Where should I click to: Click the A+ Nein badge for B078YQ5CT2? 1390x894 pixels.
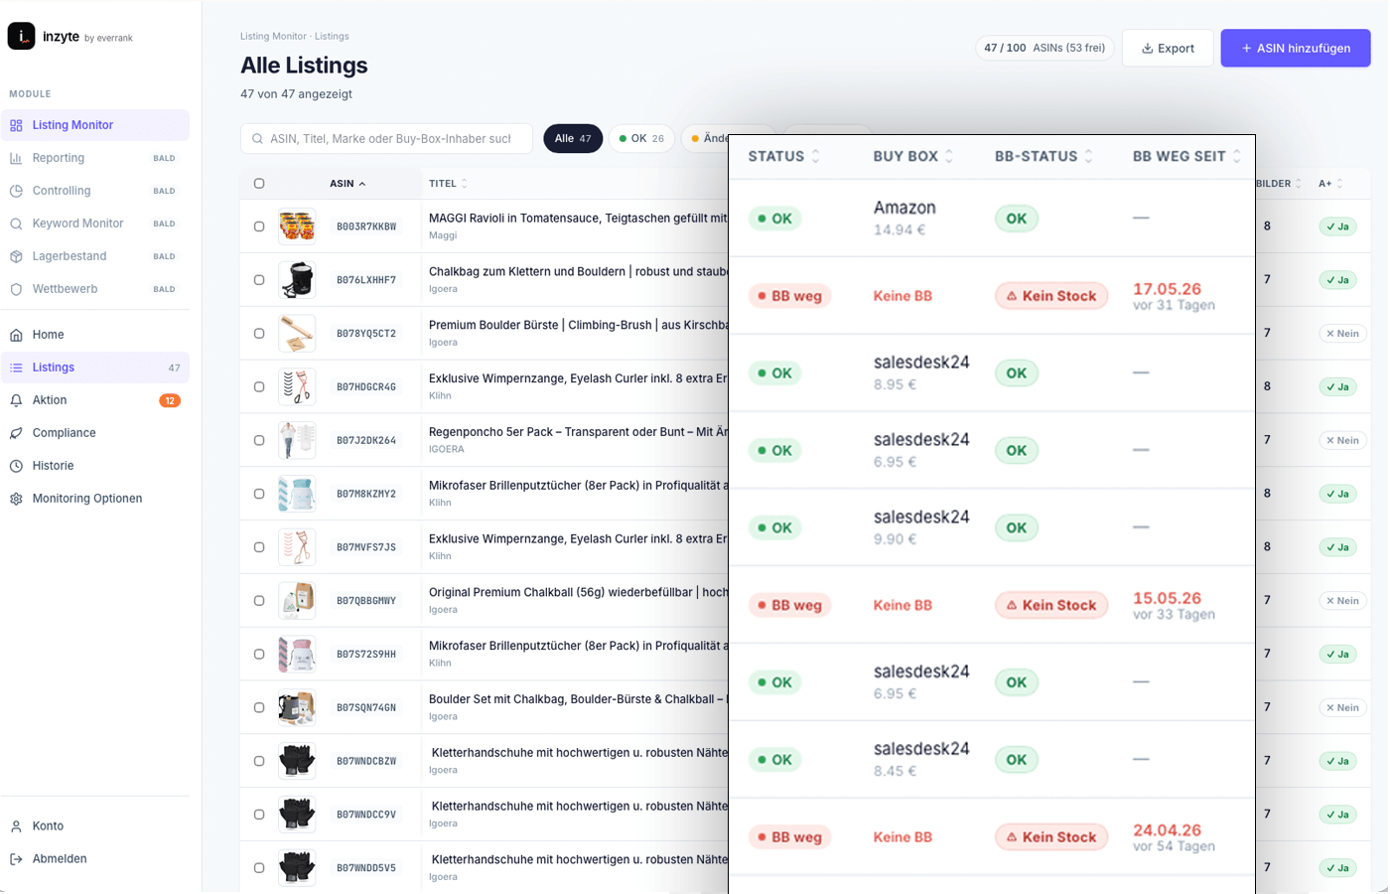point(1342,334)
